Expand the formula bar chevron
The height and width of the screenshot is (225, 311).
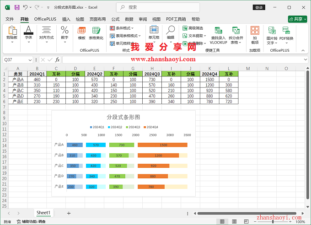[306, 59]
